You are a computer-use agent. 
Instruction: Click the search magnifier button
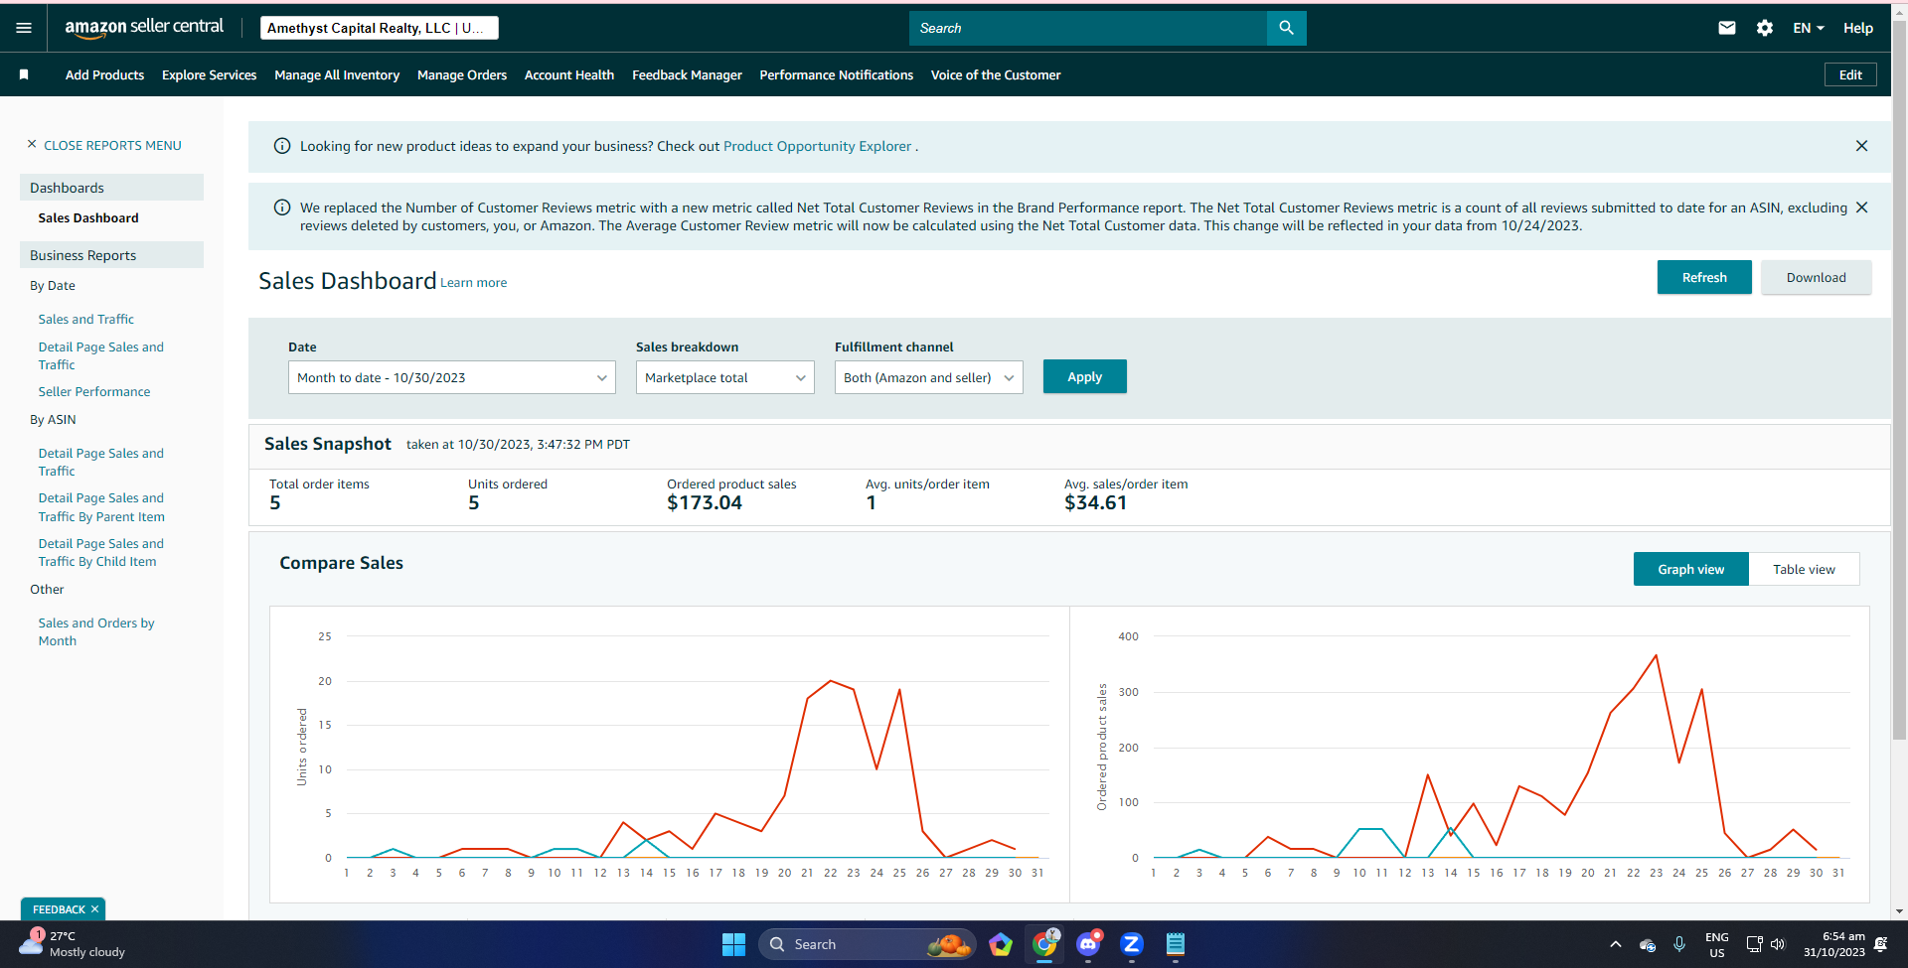(x=1286, y=28)
